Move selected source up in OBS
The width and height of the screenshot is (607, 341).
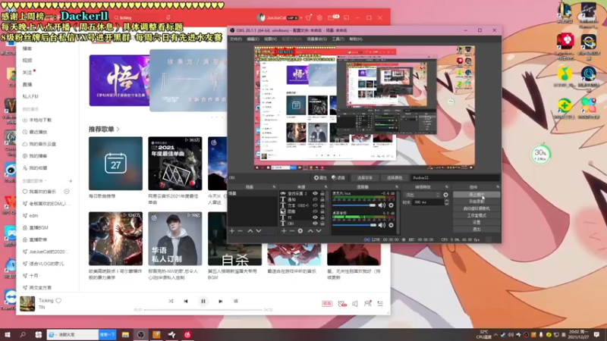click(310, 231)
